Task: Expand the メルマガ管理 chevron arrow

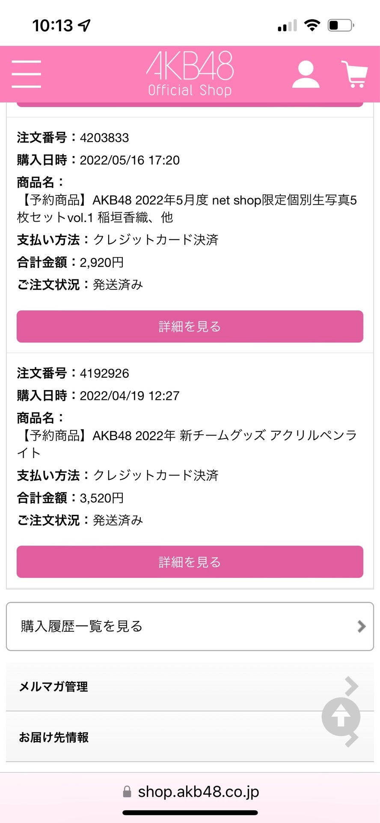Action: pyautogui.click(x=351, y=685)
